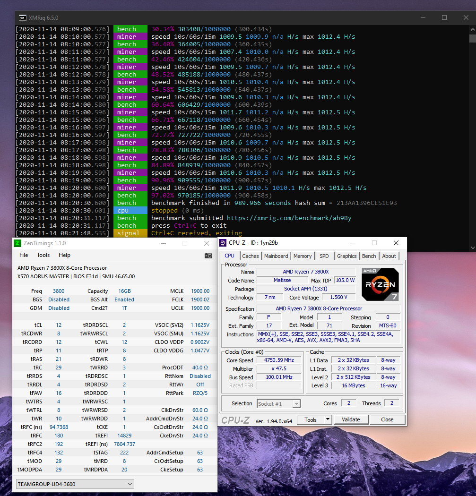Click the FCLK 1900.02 value in ZenTimings
The height and width of the screenshot is (496, 476).
200,299
